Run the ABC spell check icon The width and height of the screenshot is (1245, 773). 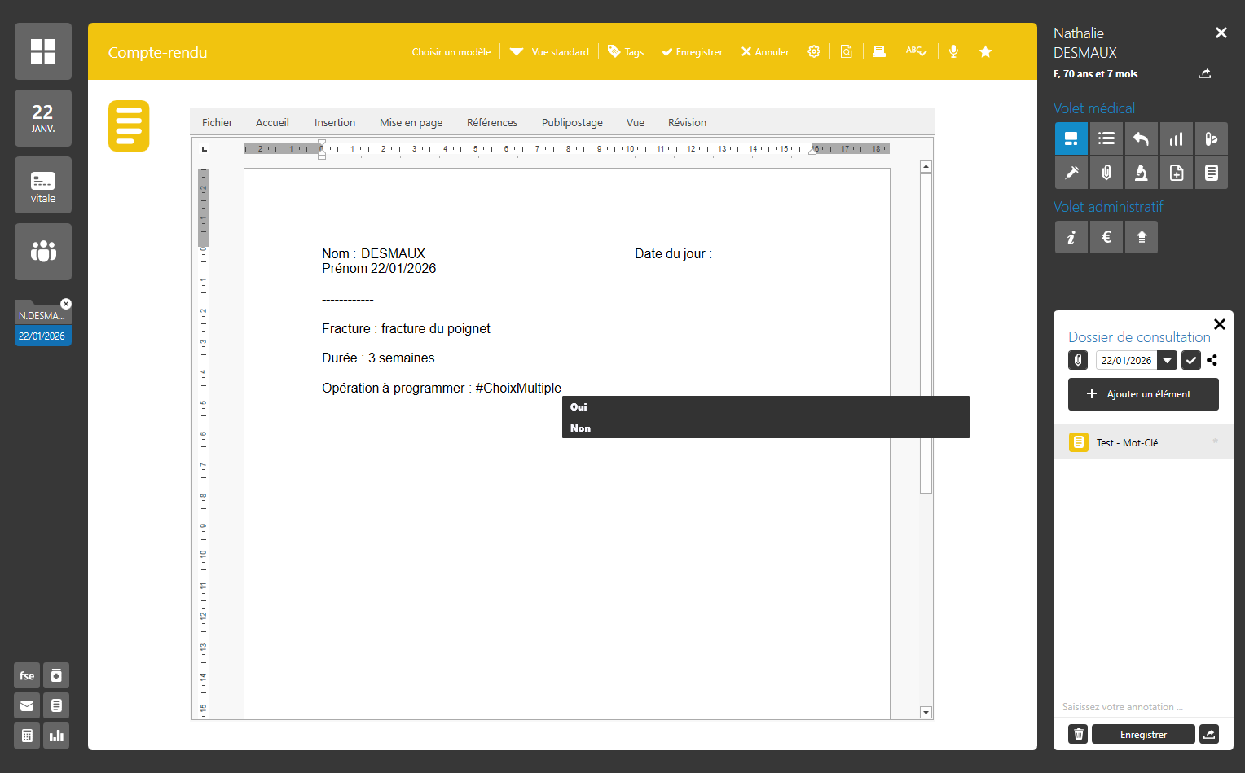pos(916,51)
